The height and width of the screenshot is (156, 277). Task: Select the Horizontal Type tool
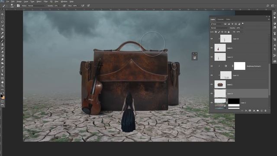click(x=2, y=71)
